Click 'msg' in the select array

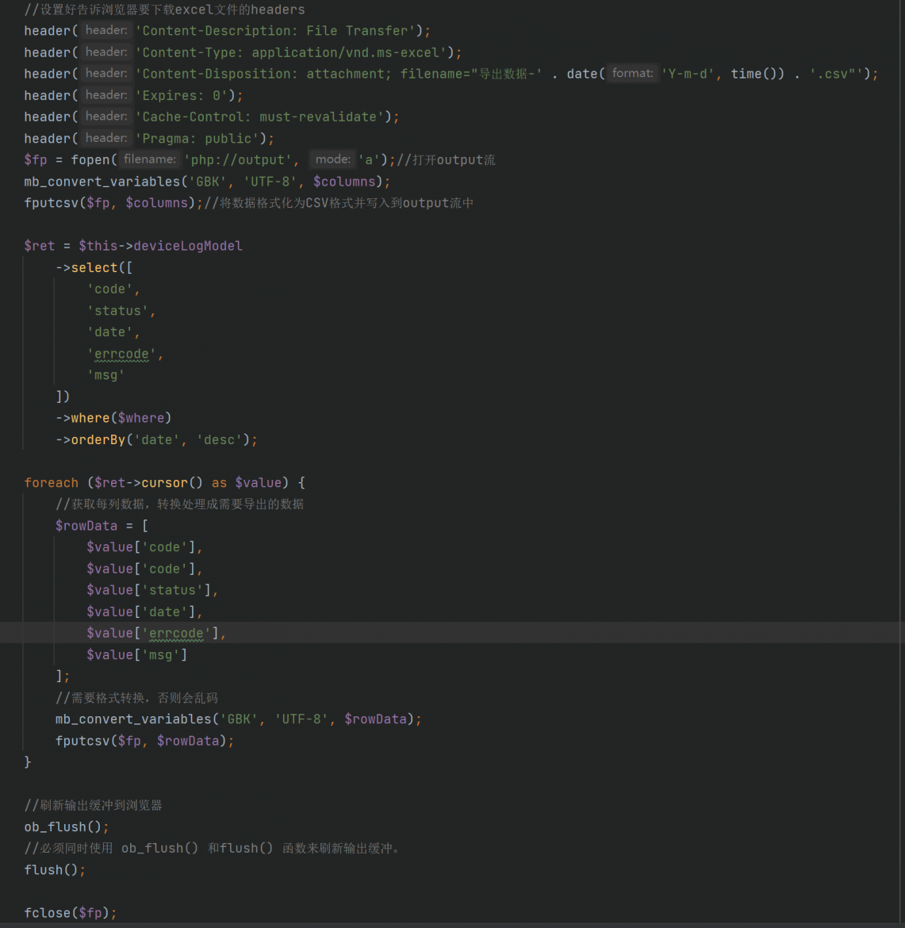click(106, 375)
